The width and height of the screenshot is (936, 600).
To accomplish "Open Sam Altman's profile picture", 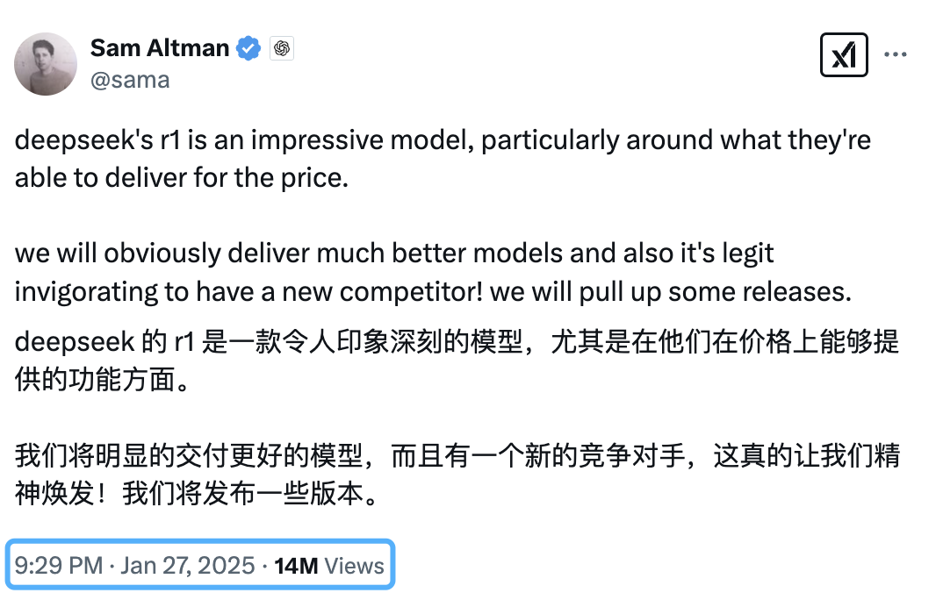I will coord(46,63).
